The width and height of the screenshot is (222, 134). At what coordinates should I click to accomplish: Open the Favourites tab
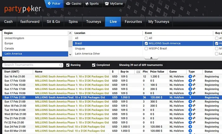point(133,22)
